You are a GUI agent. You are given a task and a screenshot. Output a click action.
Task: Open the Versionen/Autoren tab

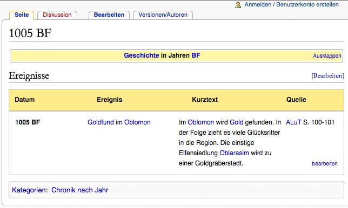click(163, 15)
